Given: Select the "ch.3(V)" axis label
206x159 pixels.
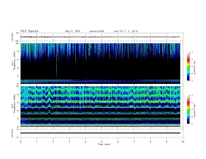Looking at the screenshot, I should click(x=12, y=133).
